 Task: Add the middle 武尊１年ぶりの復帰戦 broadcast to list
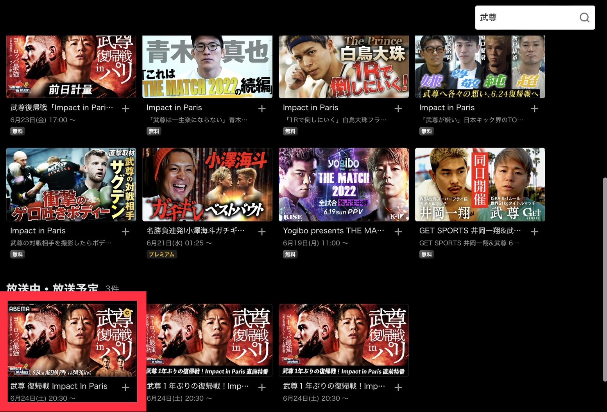pyautogui.click(x=262, y=387)
